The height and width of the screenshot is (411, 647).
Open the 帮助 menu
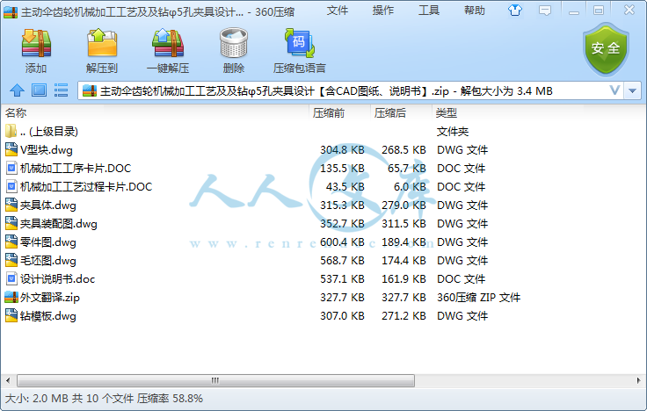click(x=475, y=11)
